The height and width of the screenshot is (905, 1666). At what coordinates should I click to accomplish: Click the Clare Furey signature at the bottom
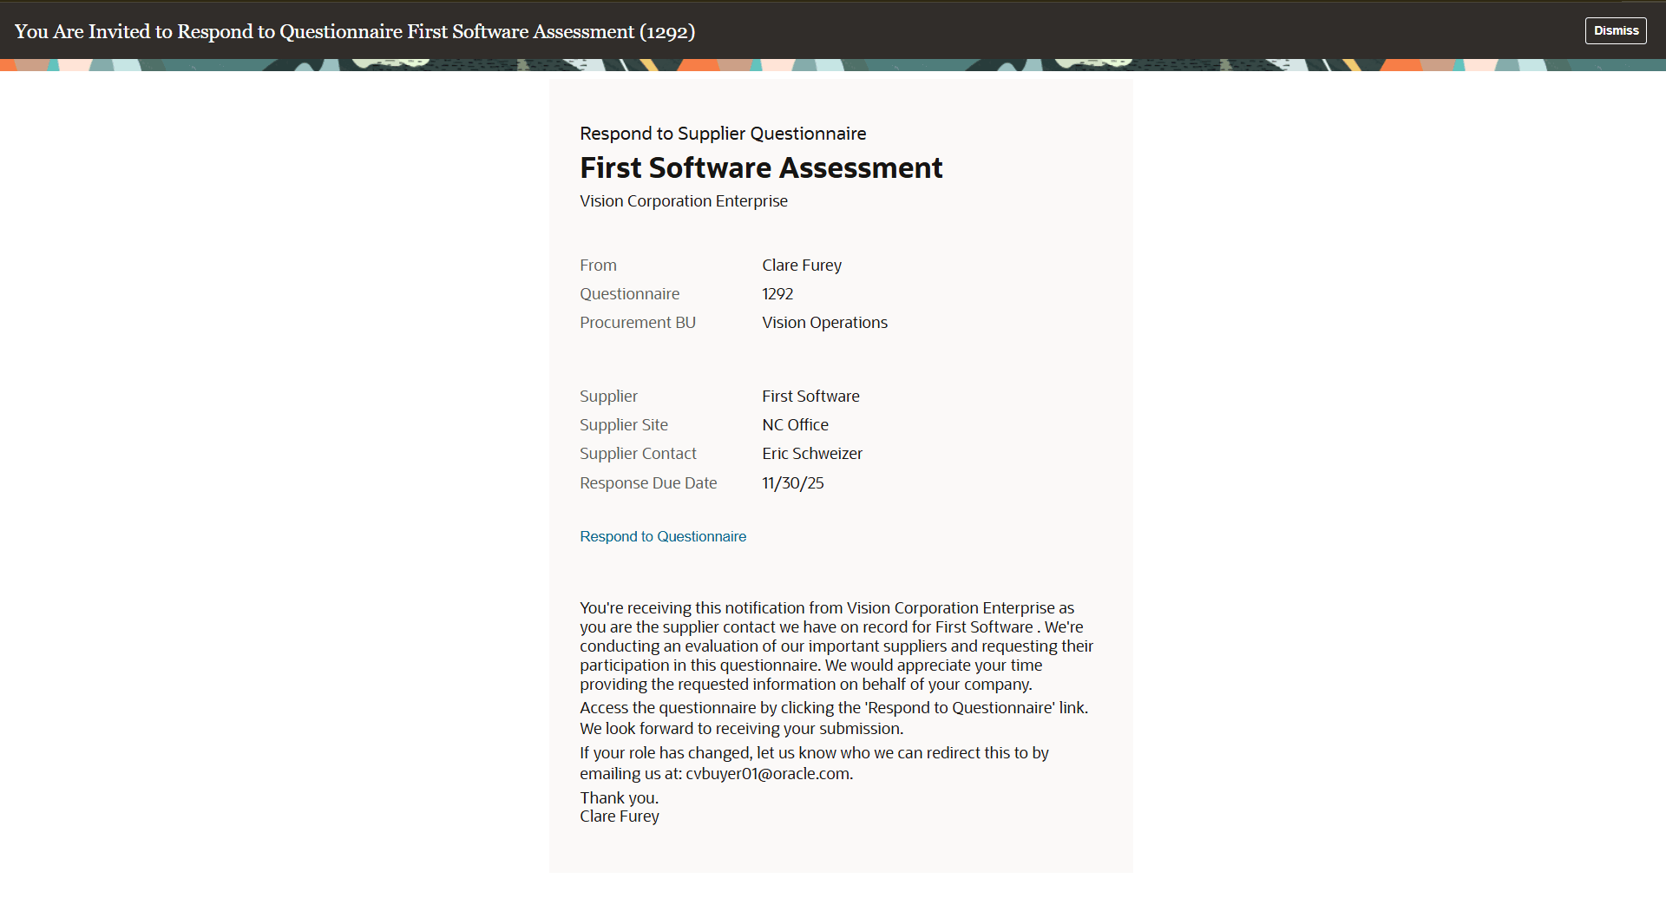[x=620, y=816]
